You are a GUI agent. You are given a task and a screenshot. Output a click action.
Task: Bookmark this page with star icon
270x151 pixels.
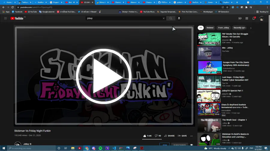(x=227, y=7)
